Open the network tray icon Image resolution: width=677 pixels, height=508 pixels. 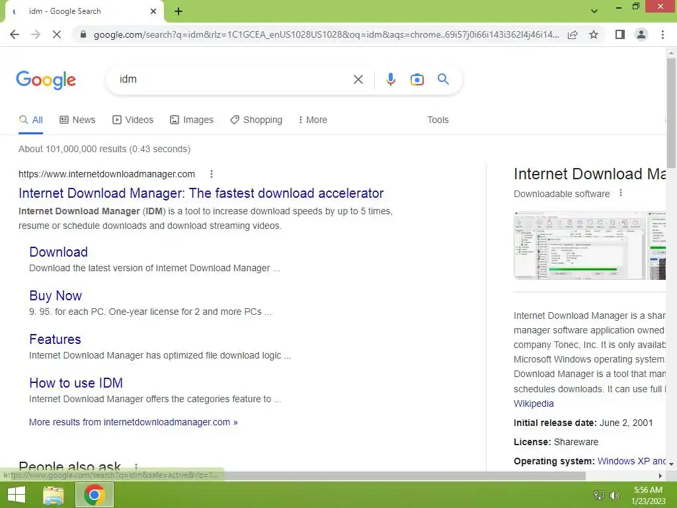599,495
